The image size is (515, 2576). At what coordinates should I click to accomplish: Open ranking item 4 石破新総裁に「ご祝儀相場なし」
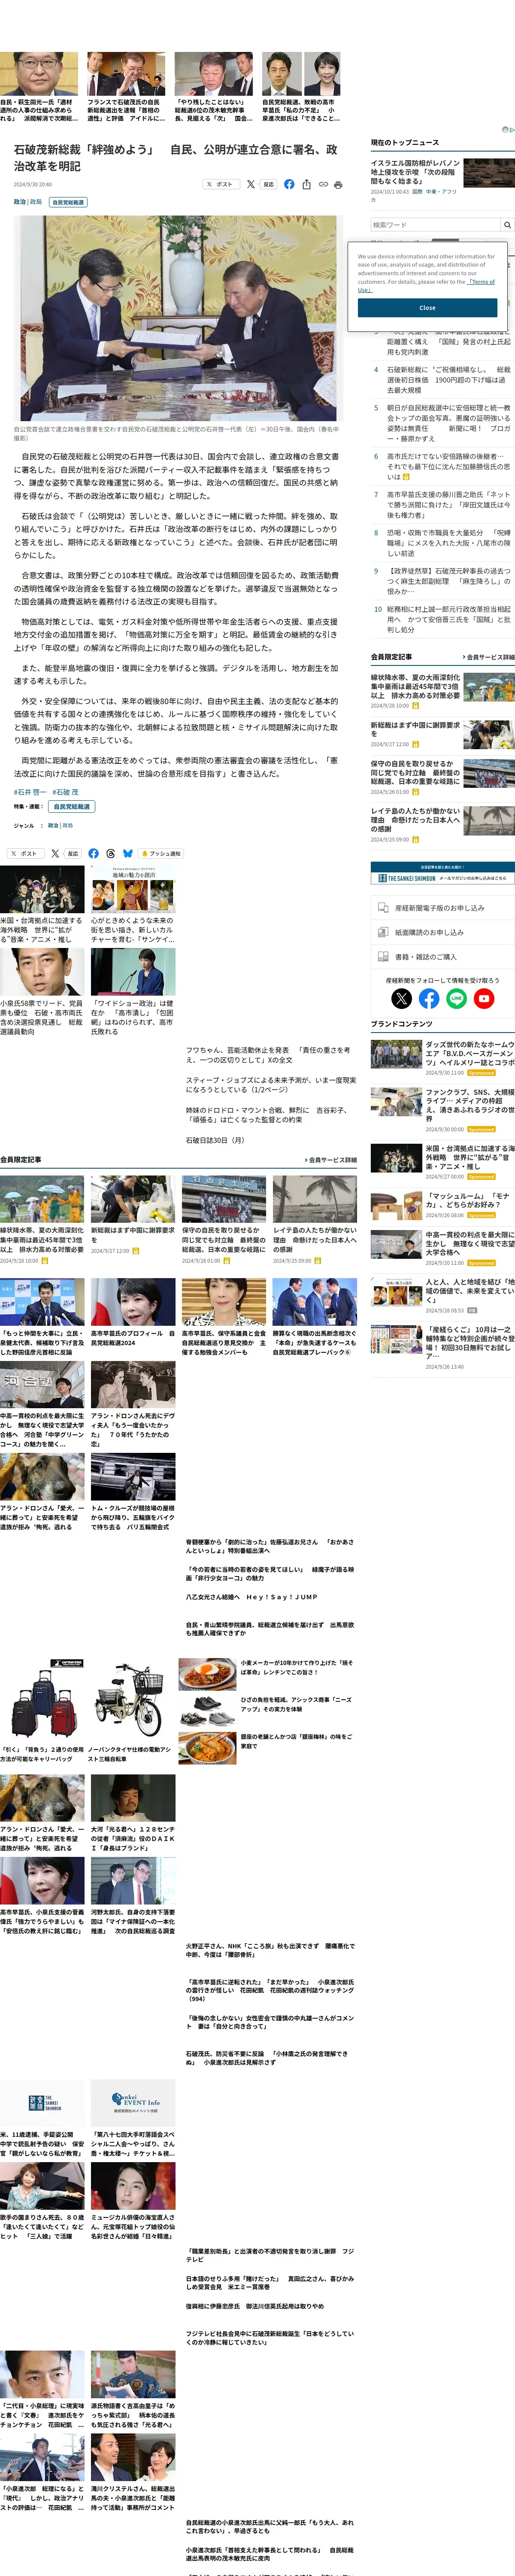[449, 379]
